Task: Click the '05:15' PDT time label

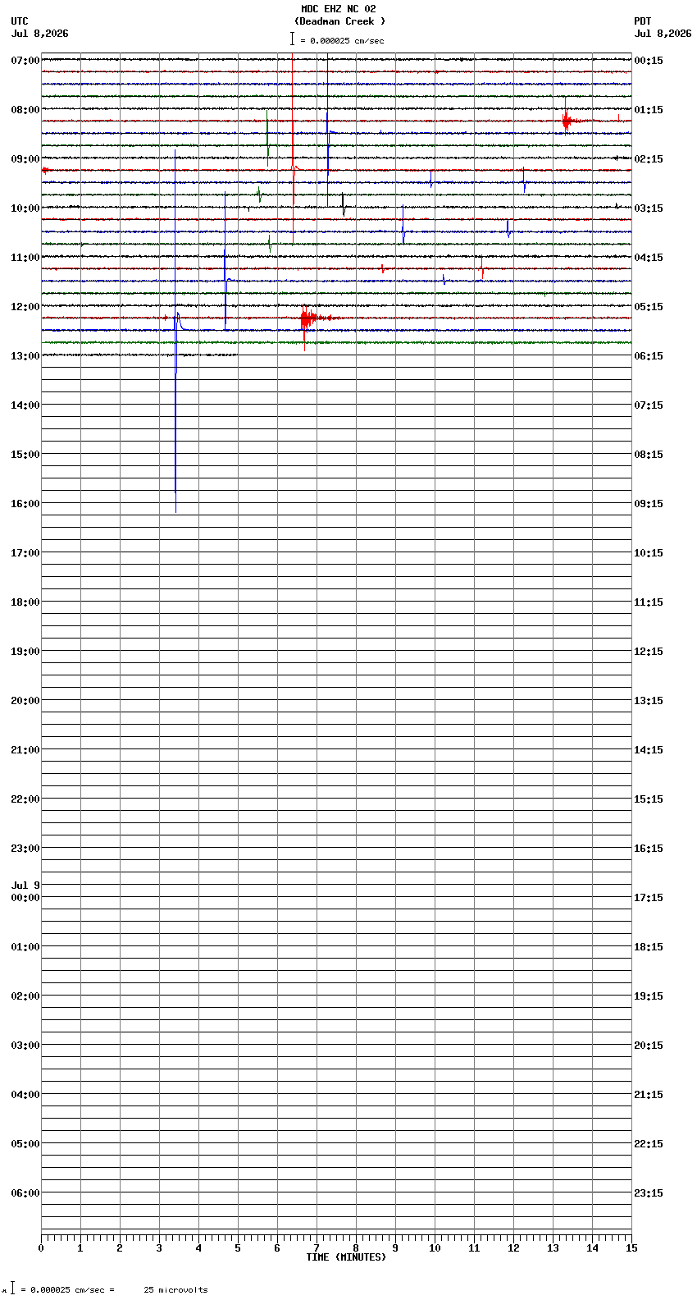Action: 649,307
